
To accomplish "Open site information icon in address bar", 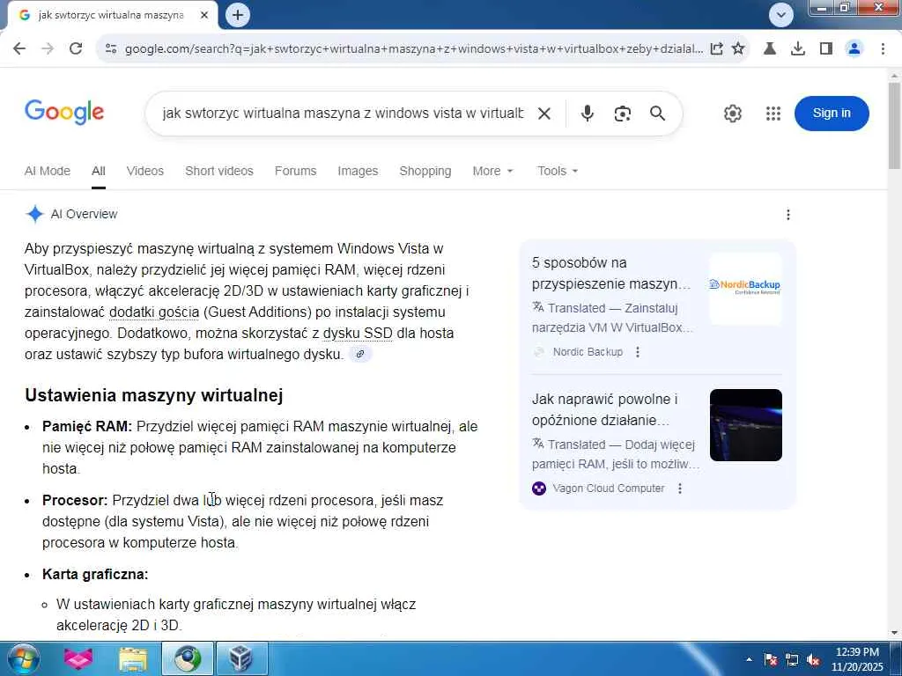I will pyautogui.click(x=111, y=49).
